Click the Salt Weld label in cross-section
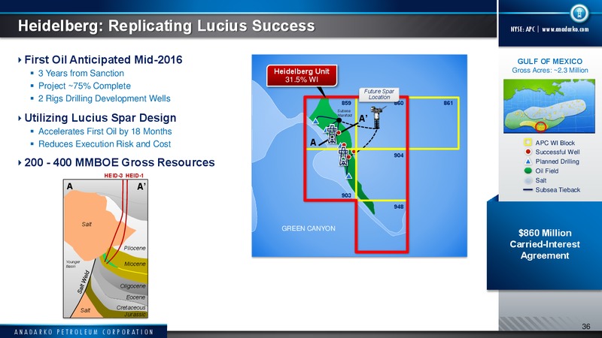Screen dimensions: 602x338 pos(84,282)
